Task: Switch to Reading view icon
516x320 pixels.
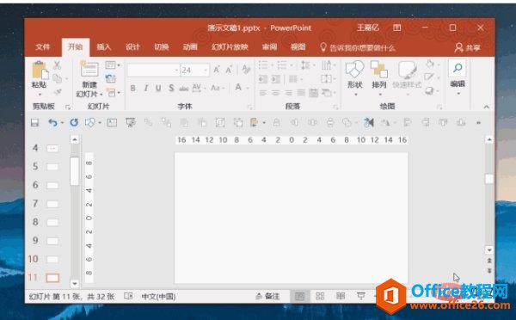Action: 341,296
